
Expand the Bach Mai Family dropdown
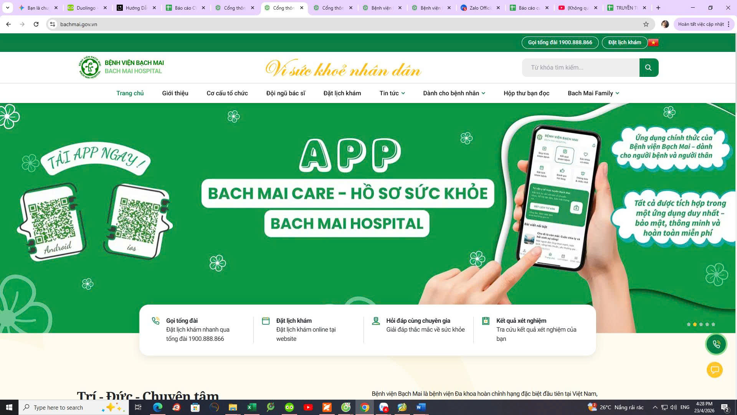593,93
